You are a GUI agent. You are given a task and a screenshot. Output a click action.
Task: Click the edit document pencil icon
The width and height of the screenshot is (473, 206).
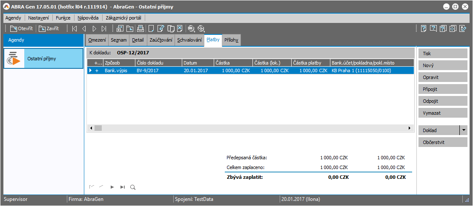(161, 29)
